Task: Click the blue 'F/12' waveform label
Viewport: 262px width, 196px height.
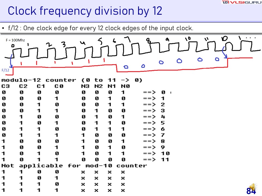Action: coord(5,70)
